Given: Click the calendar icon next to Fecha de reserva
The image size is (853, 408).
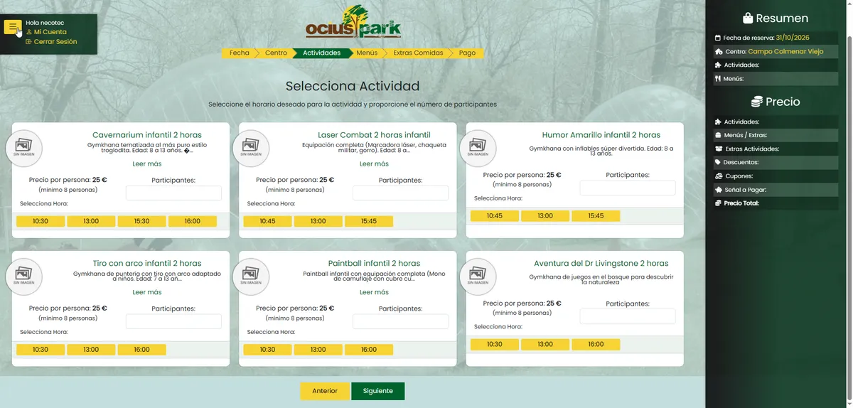Looking at the screenshot, I should pos(718,38).
